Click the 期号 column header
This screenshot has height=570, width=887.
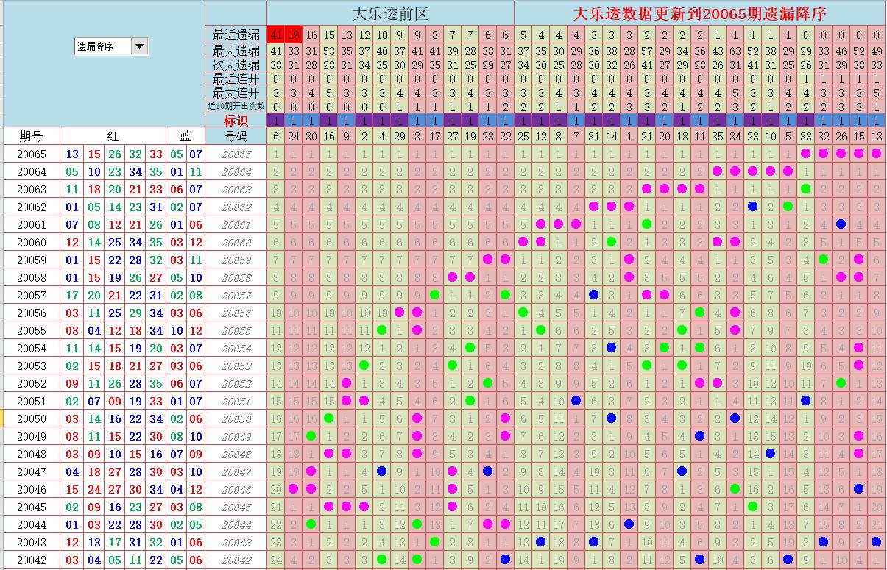[x=31, y=136]
